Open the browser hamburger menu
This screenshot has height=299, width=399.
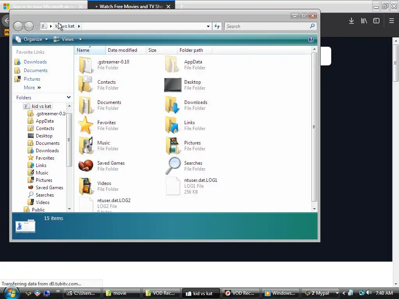[x=392, y=21]
